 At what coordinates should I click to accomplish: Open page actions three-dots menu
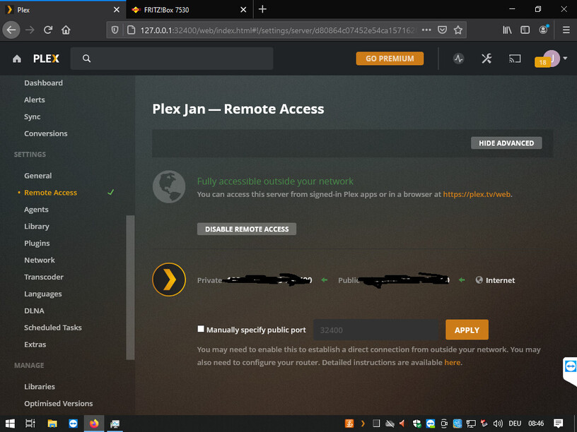(426, 30)
